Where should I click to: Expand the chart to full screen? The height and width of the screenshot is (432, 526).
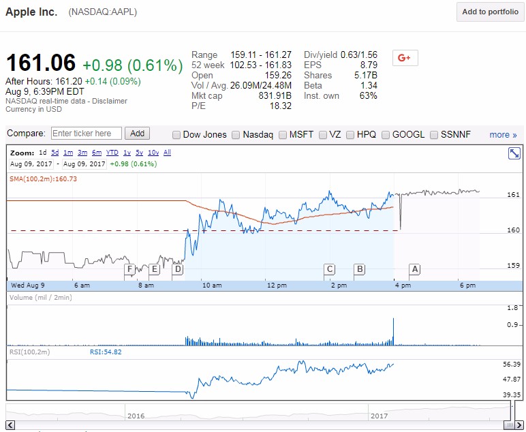[x=514, y=153]
